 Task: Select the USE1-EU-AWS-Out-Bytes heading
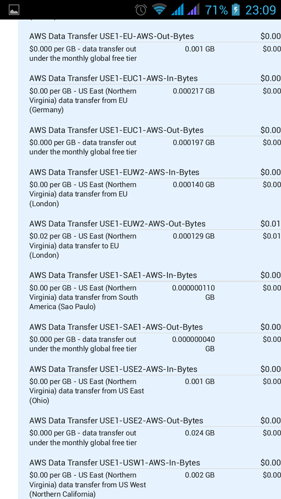pos(112,36)
